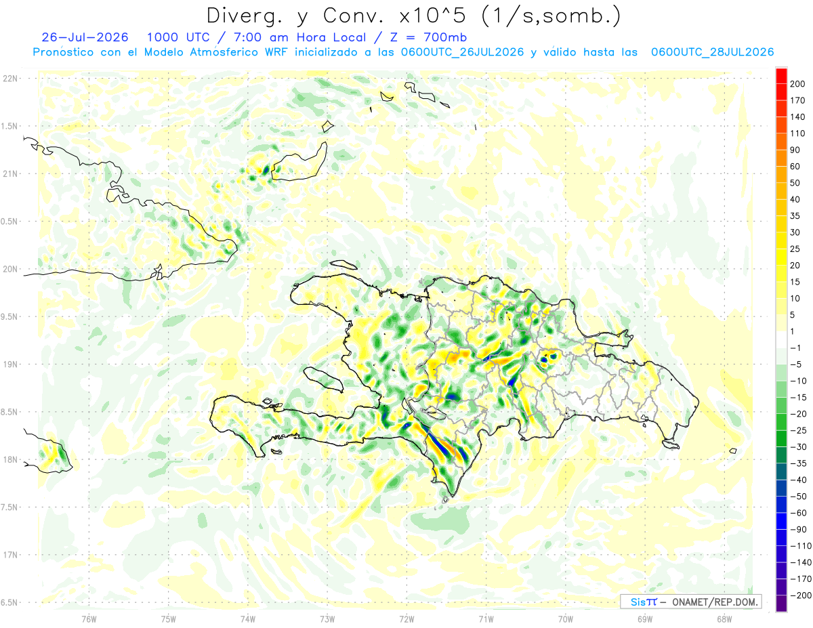Click the "9.5N" latitude label
Viewport: 813px width, 628px height.
point(9,316)
